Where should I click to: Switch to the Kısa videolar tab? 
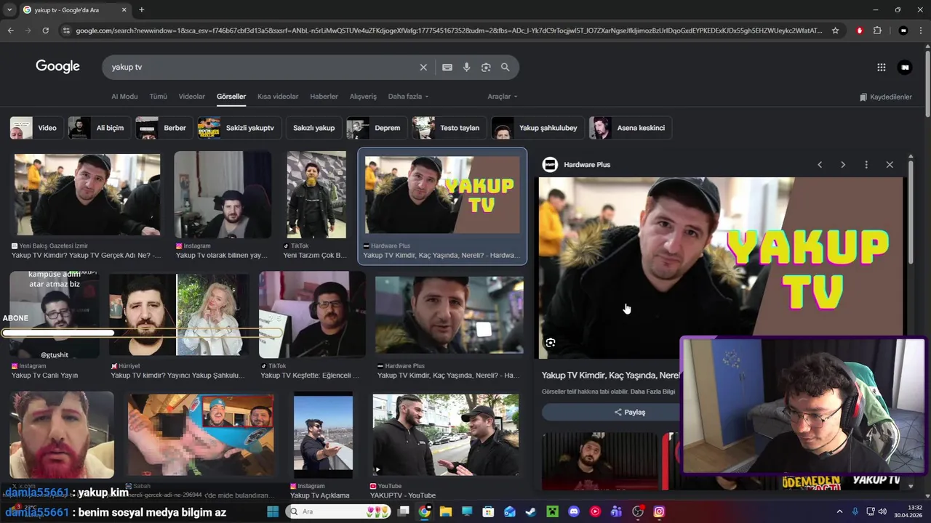(x=278, y=96)
